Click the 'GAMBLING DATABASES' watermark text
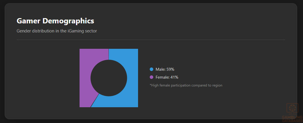Screen dimensions: 303x123 pyautogui.click(x=292, y=119)
